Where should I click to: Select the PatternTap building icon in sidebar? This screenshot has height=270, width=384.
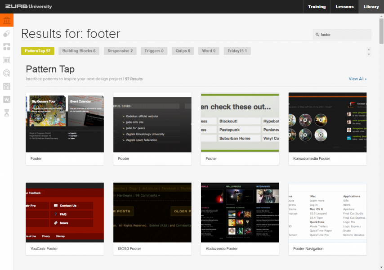(x=6, y=20)
